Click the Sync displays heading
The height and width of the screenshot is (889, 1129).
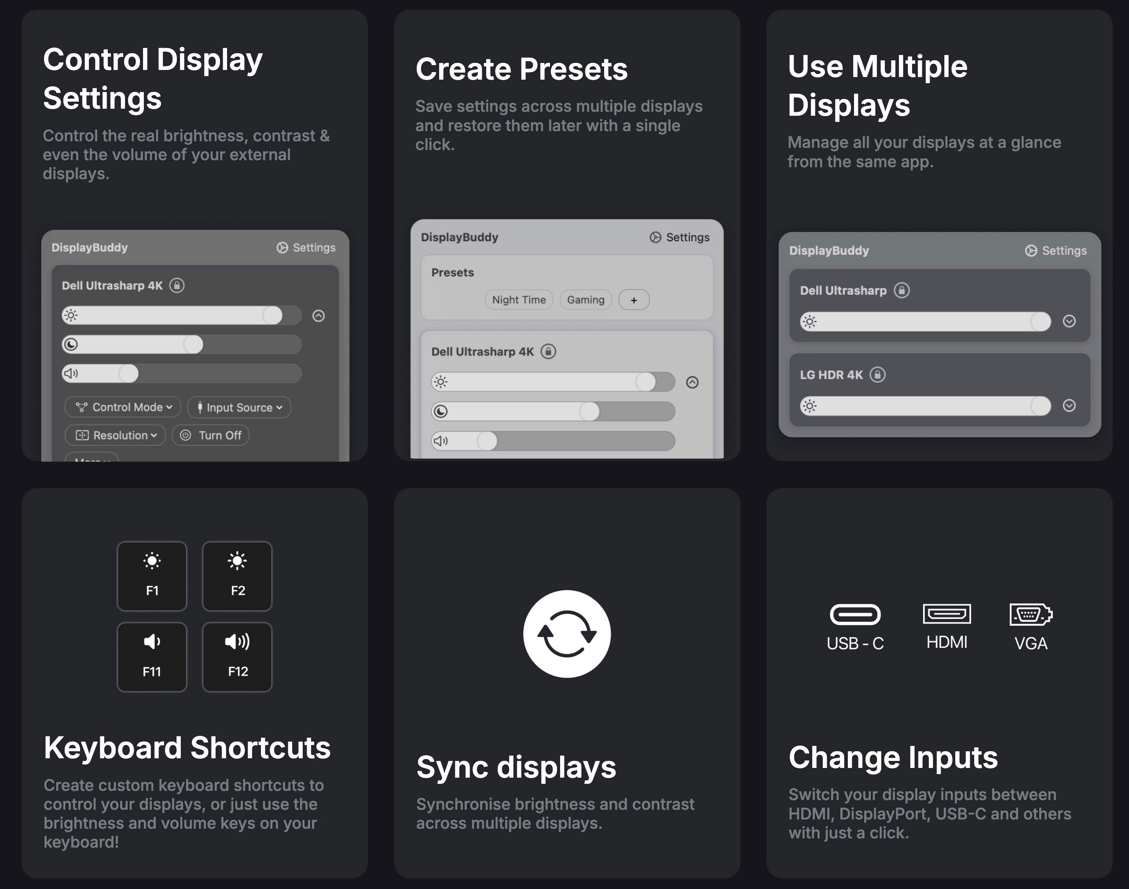[516, 767]
